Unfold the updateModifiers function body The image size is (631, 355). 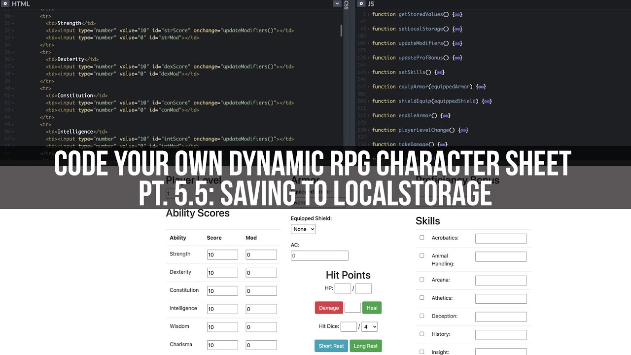point(457,43)
